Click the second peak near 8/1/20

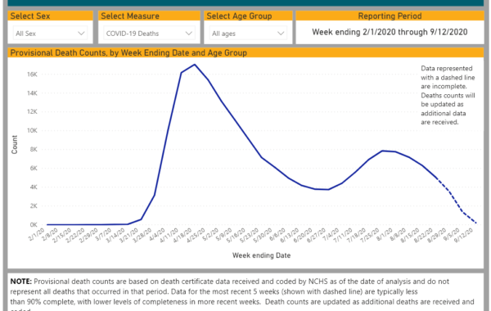click(382, 151)
